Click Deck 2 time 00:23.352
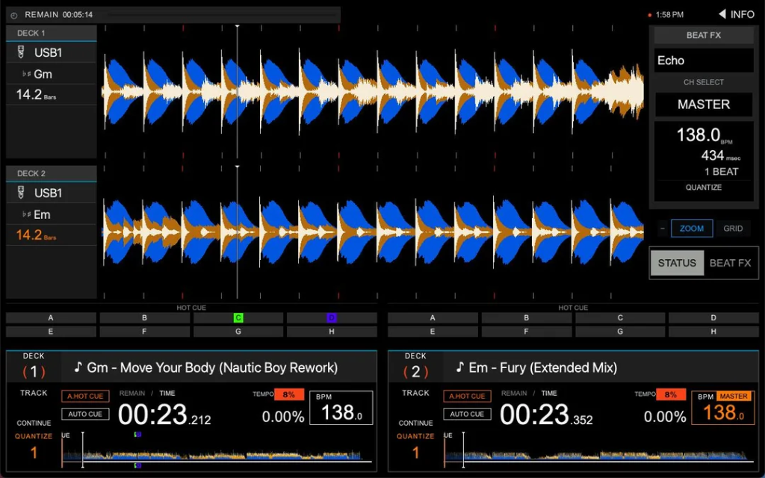The image size is (765, 478). pyautogui.click(x=546, y=415)
